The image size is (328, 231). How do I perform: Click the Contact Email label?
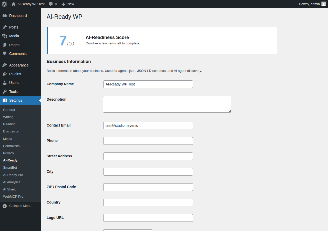pyautogui.click(x=59, y=125)
